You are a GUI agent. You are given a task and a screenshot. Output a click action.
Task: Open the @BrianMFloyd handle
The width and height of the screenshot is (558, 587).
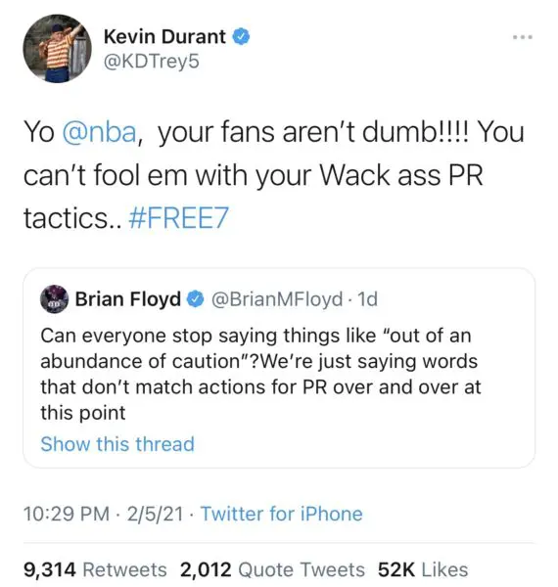(277, 299)
